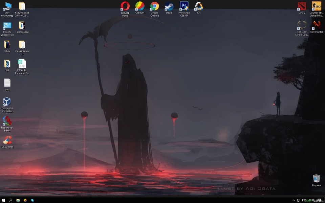325x203 pixels.
Task: Select the Neverwinter game shortcut
Action: tap(317, 27)
